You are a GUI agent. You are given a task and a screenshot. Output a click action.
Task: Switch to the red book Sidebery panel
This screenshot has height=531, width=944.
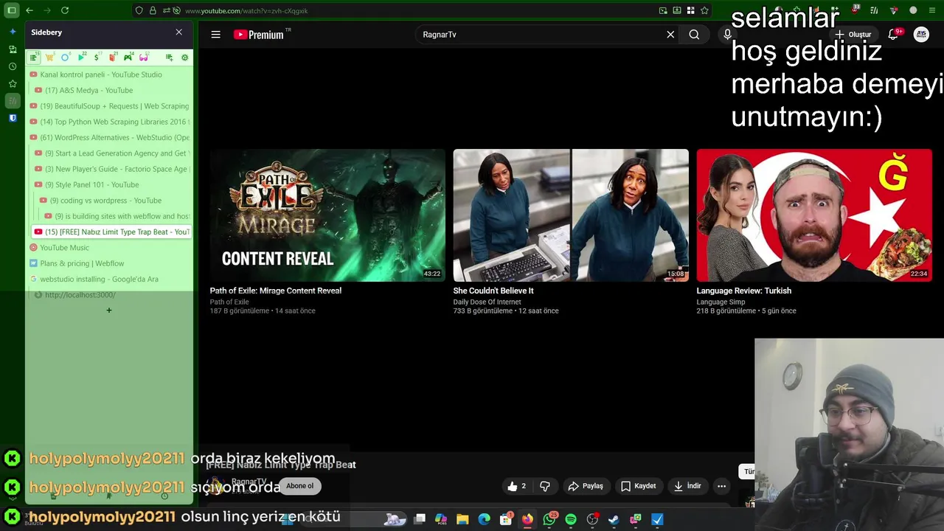pos(112,57)
